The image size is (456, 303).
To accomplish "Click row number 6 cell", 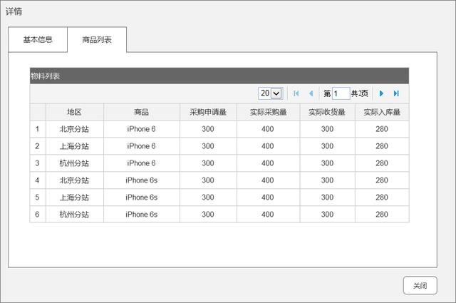I will point(38,215).
